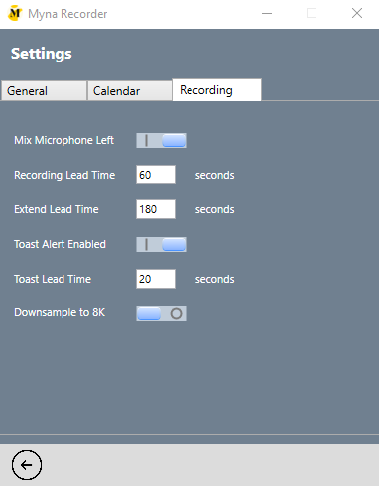The height and width of the screenshot is (486, 379).
Task: Enable the Downsample to 8K switch
Action: point(161,313)
